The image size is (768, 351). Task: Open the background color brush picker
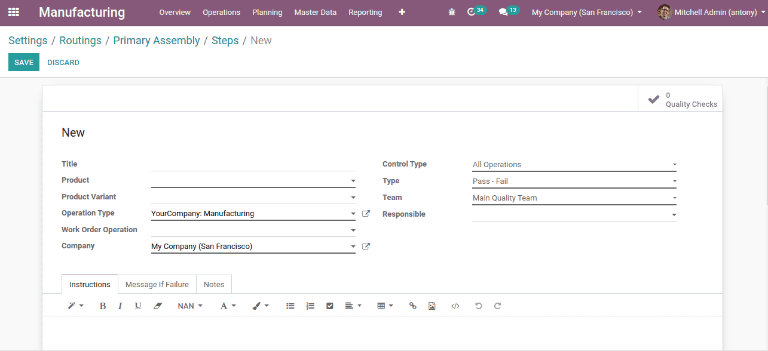click(x=261, y=306)
